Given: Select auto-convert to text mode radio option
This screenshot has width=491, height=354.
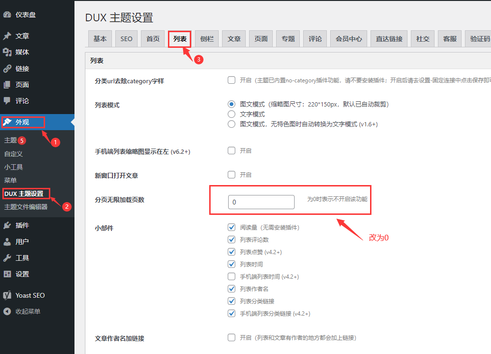Looking at the screenshot, I should (232, 124).
